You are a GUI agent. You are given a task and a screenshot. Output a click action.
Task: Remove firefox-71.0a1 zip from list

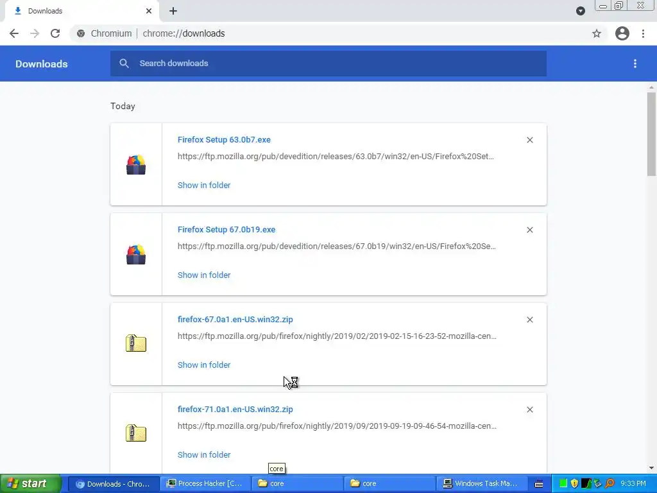point(529,410)
